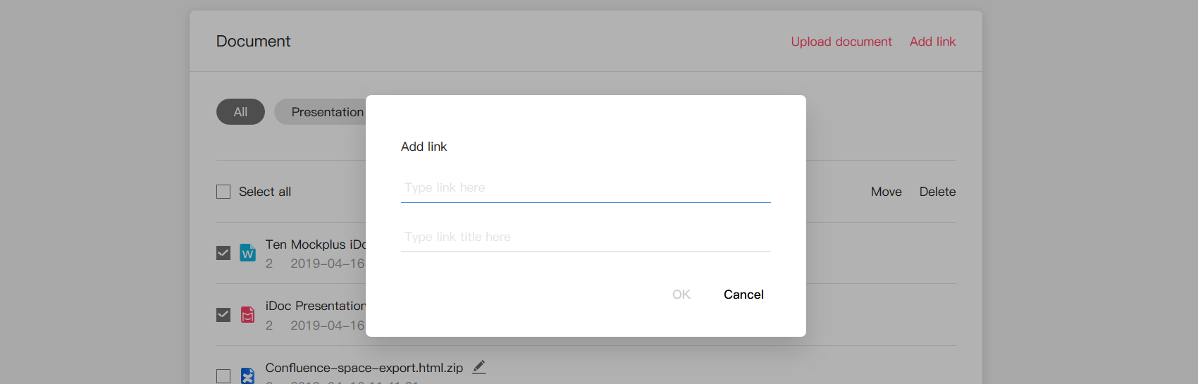Click the Upload document link

coord(841,42)
